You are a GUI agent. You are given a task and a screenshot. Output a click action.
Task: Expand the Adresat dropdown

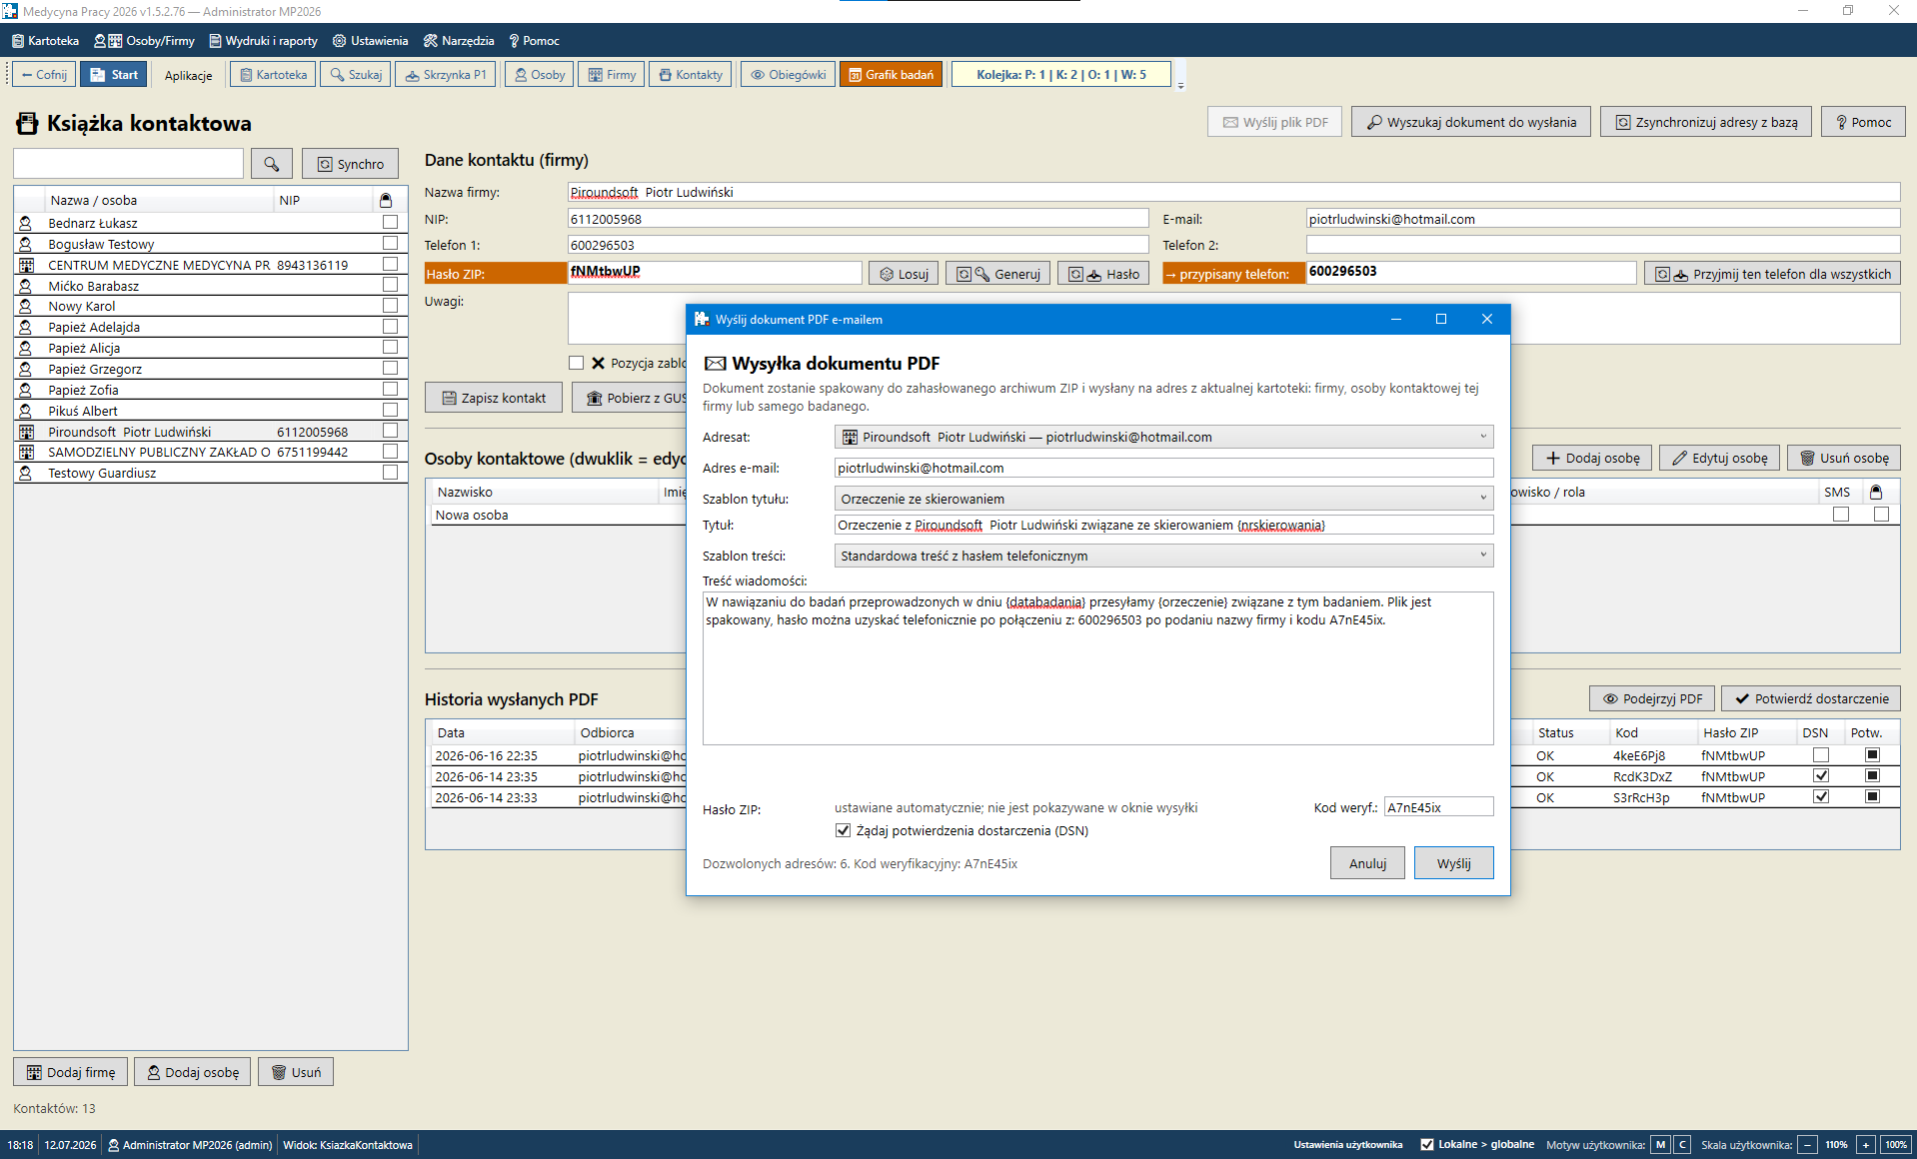(1163, 438)
